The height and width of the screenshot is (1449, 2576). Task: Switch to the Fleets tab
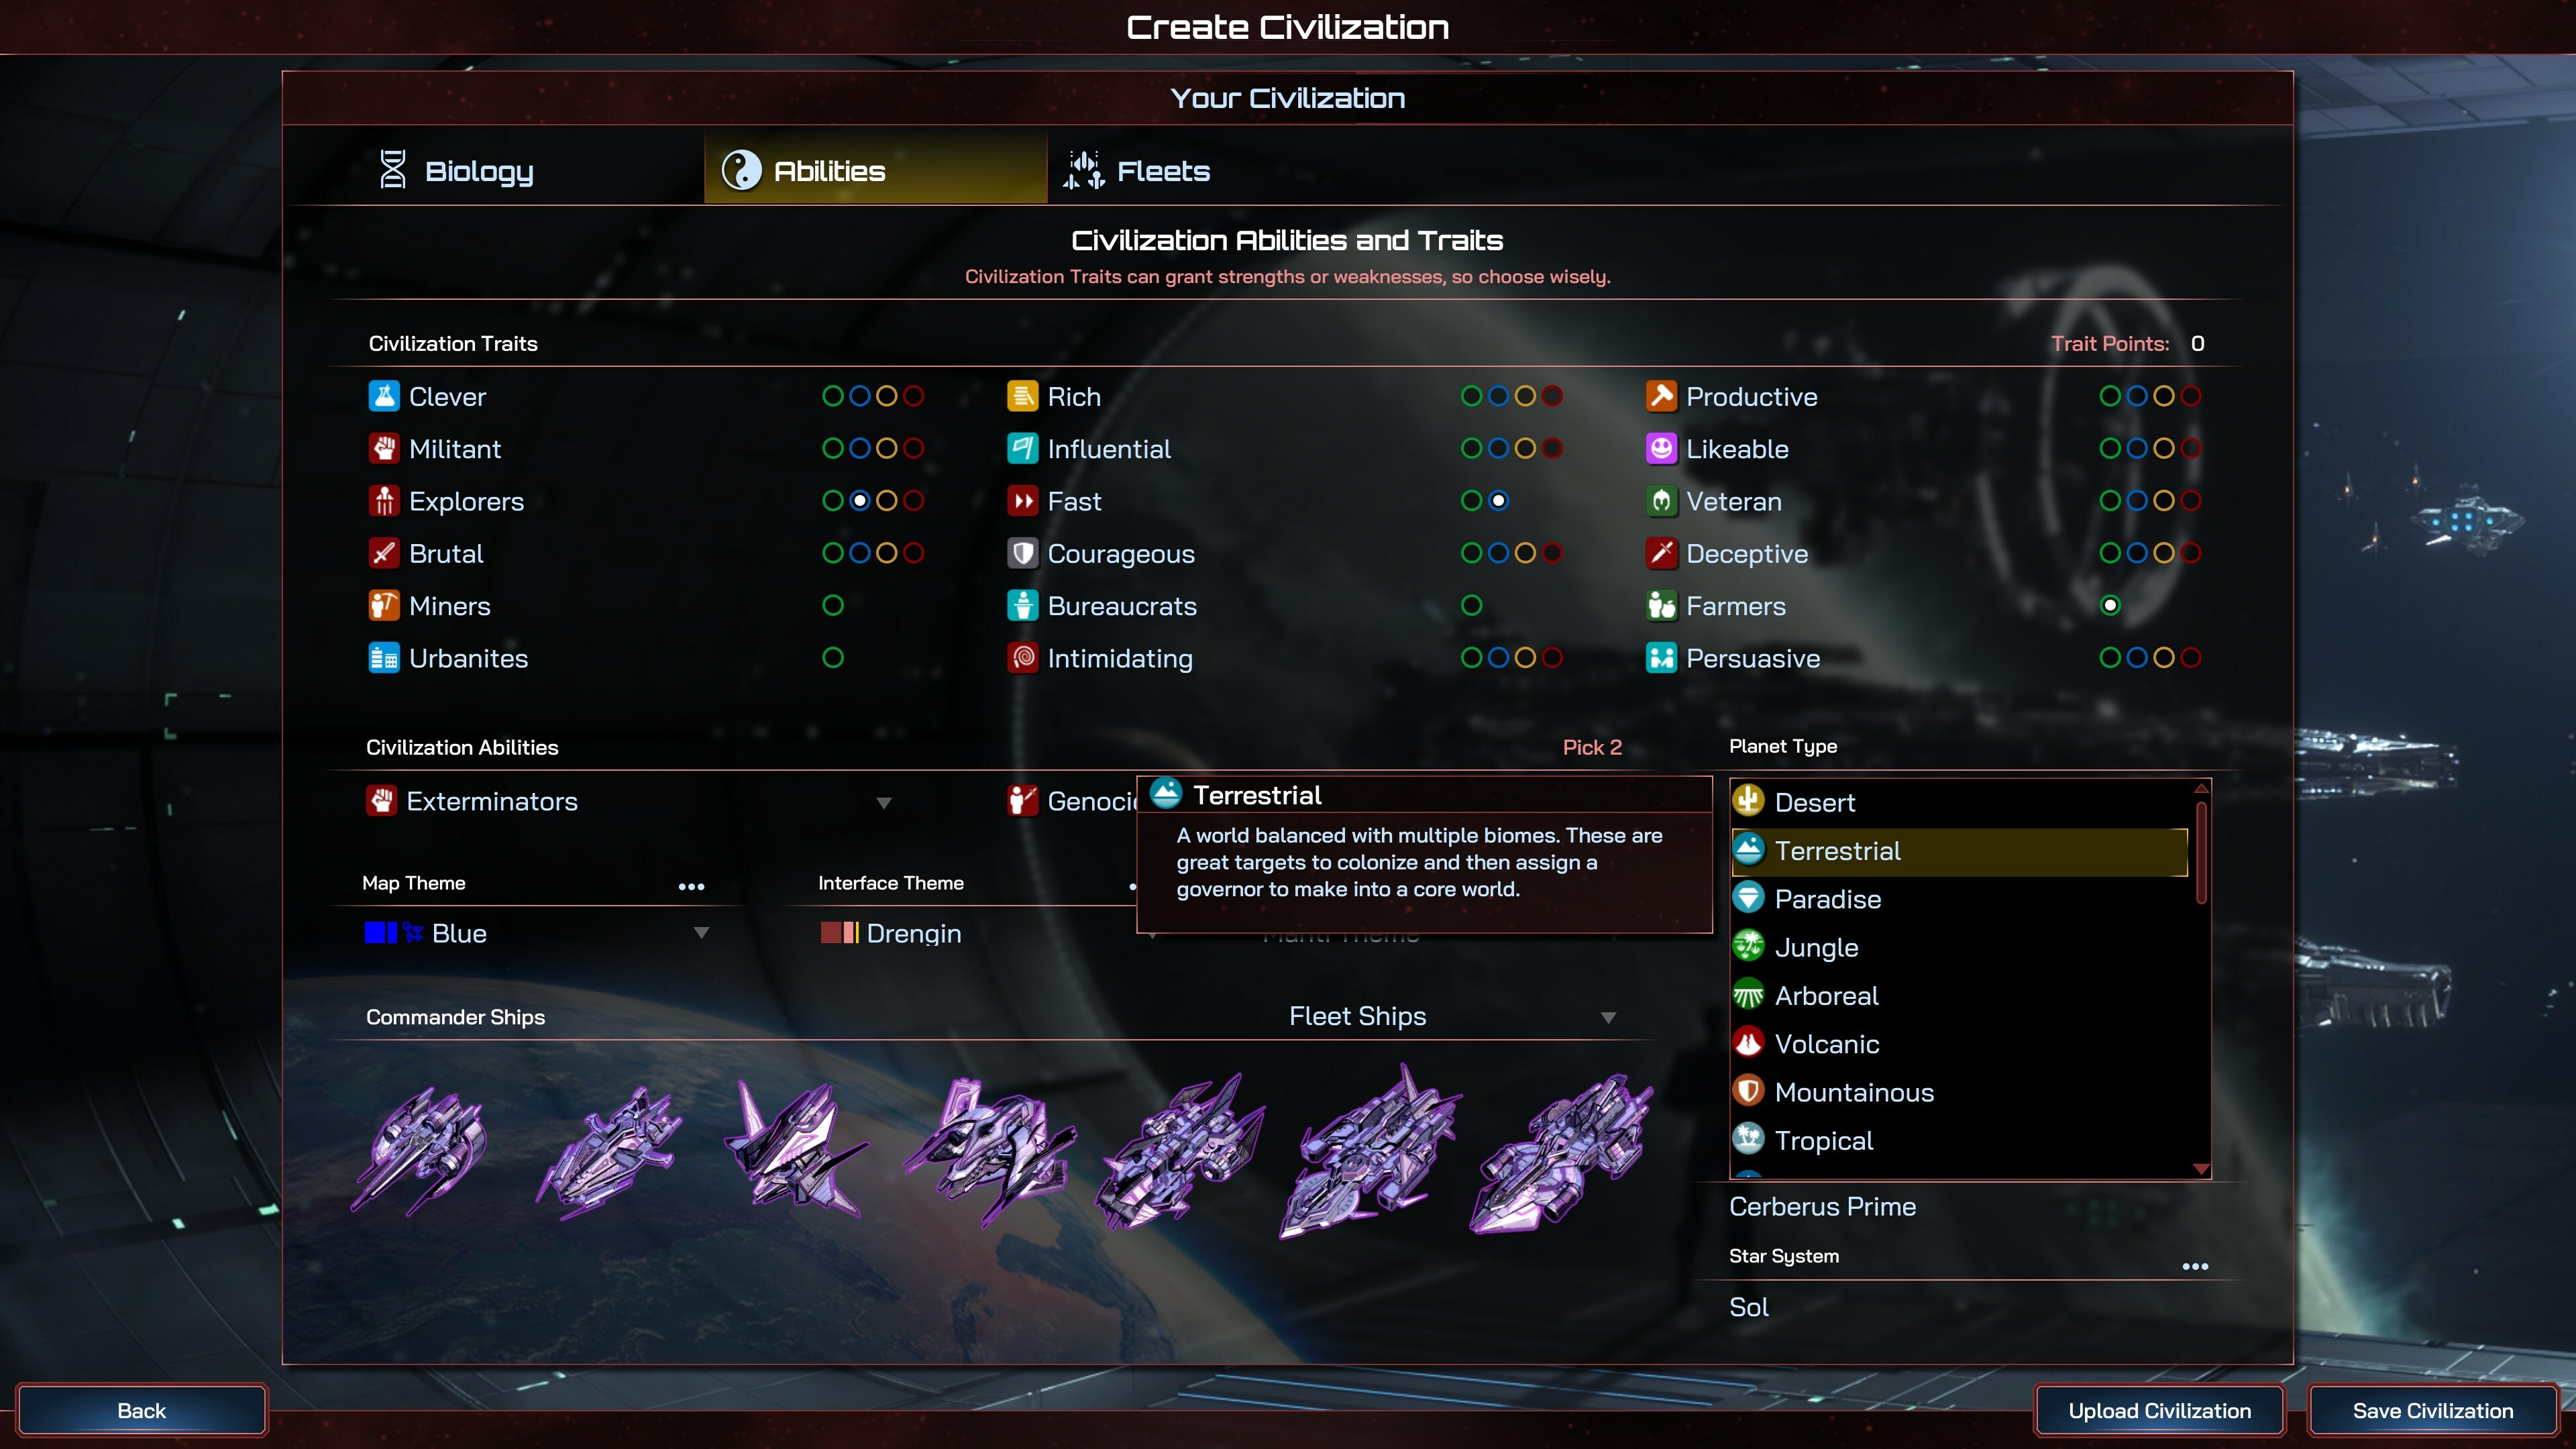pos(1137,170)
